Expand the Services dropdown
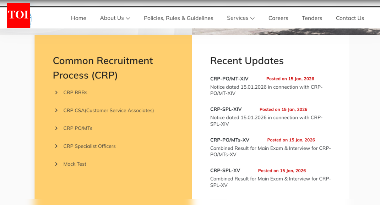 (x=240, y=18)
